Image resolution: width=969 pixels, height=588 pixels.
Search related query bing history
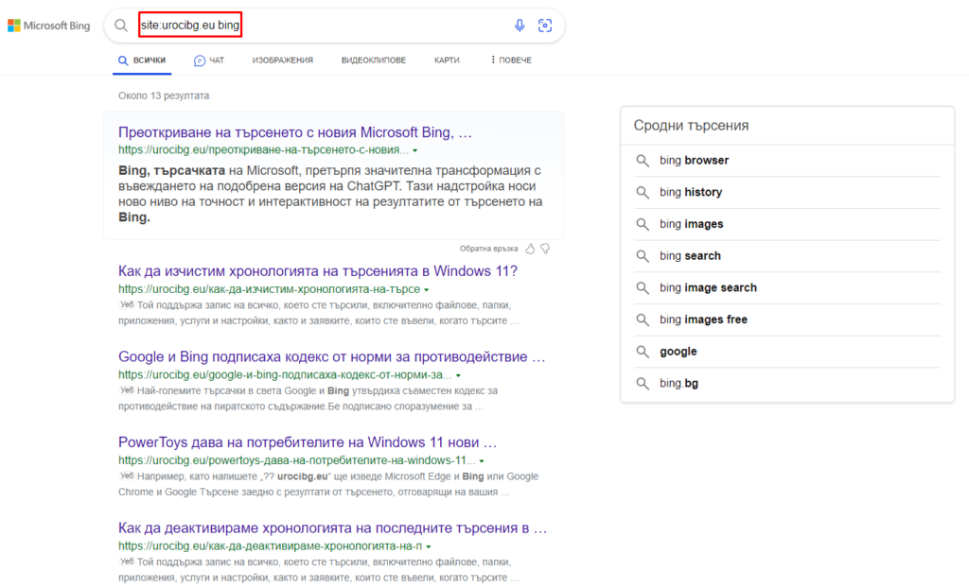click(691, 192)
